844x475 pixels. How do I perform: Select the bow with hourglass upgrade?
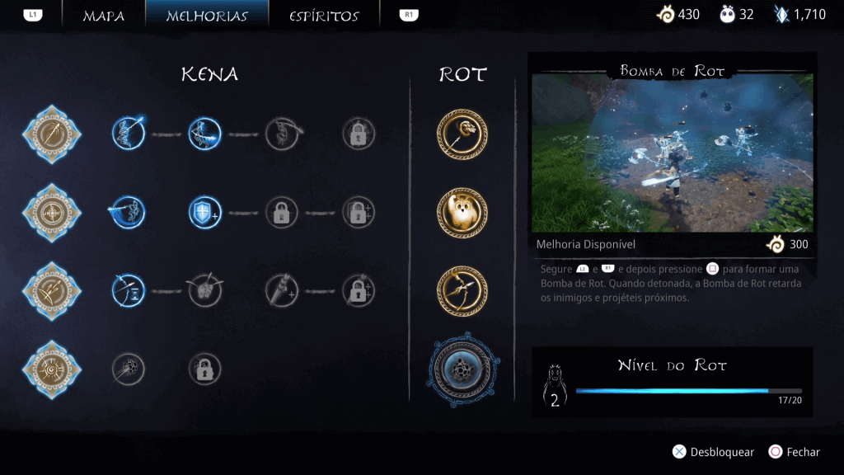[129, 291]
